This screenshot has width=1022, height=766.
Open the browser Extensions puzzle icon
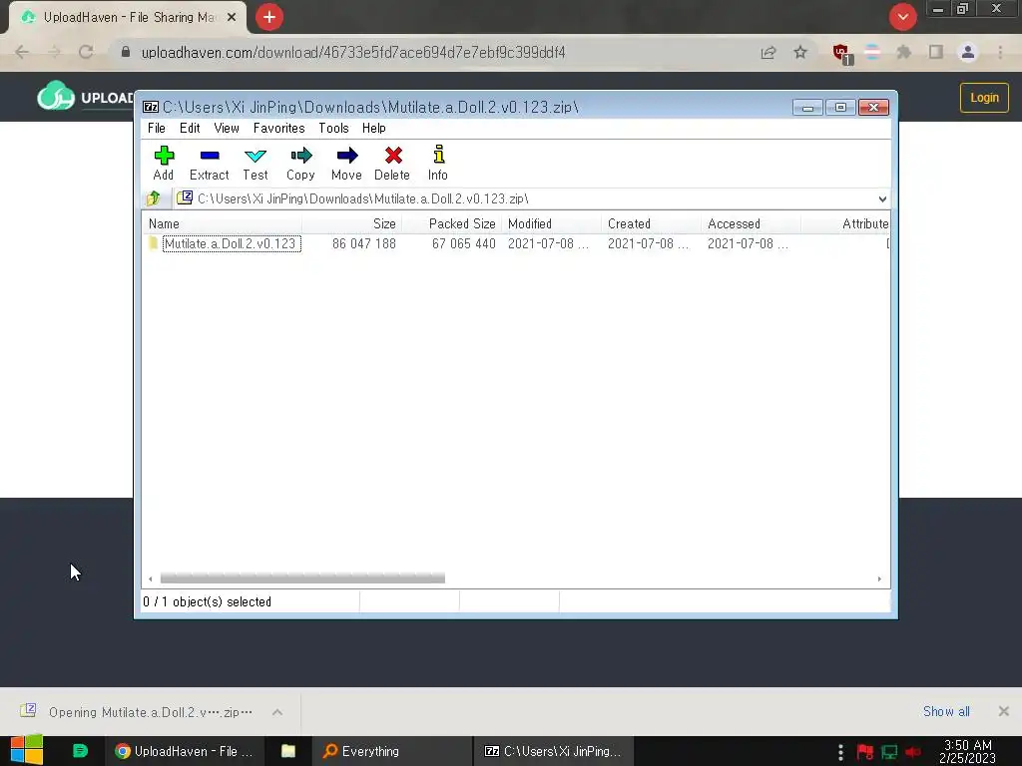pos(904,52)
